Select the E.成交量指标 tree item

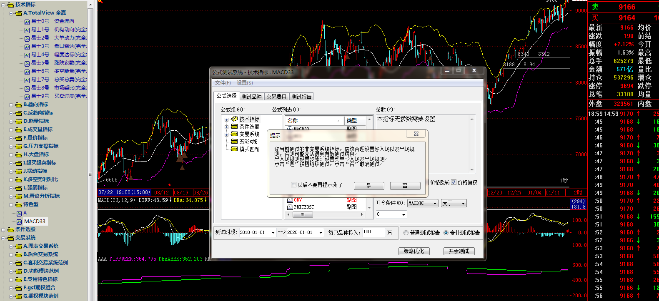tap(38, 129)
